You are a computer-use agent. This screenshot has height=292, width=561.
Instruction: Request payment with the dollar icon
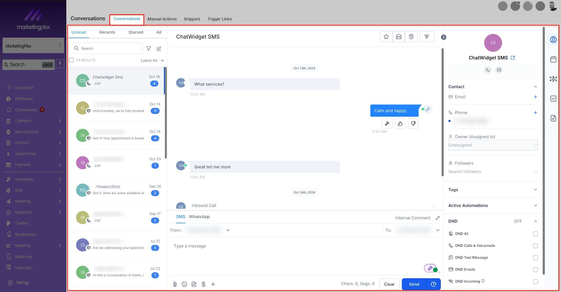[x=203, y=284]
